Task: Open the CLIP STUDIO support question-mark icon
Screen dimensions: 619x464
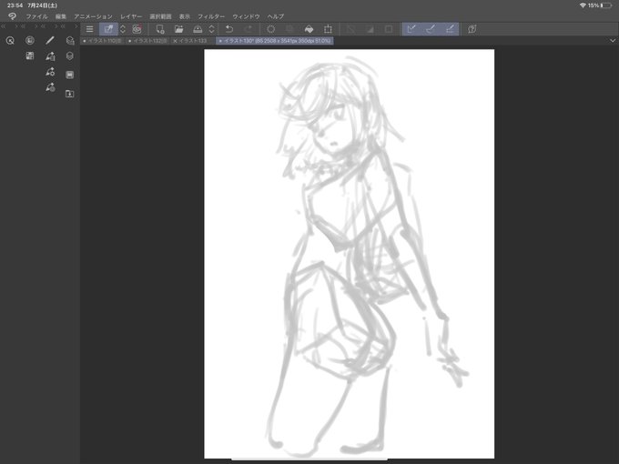Action: [472, 29]
